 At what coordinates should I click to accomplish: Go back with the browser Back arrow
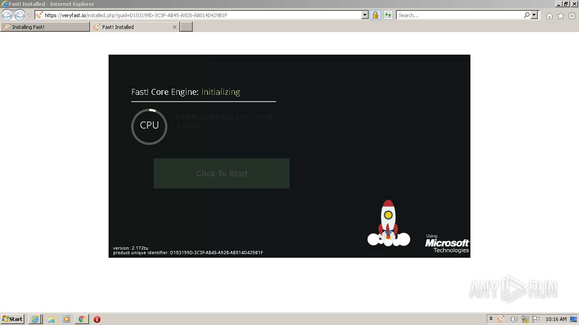(7, 15)
